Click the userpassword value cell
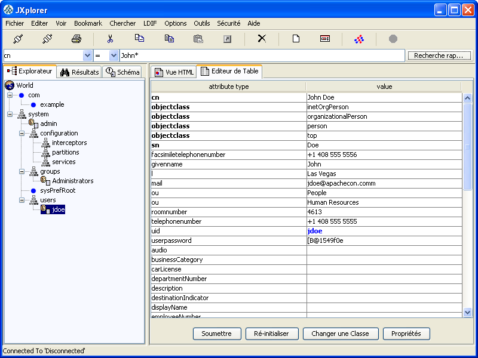This screenshot has height=358, width=478. (384, 240)
